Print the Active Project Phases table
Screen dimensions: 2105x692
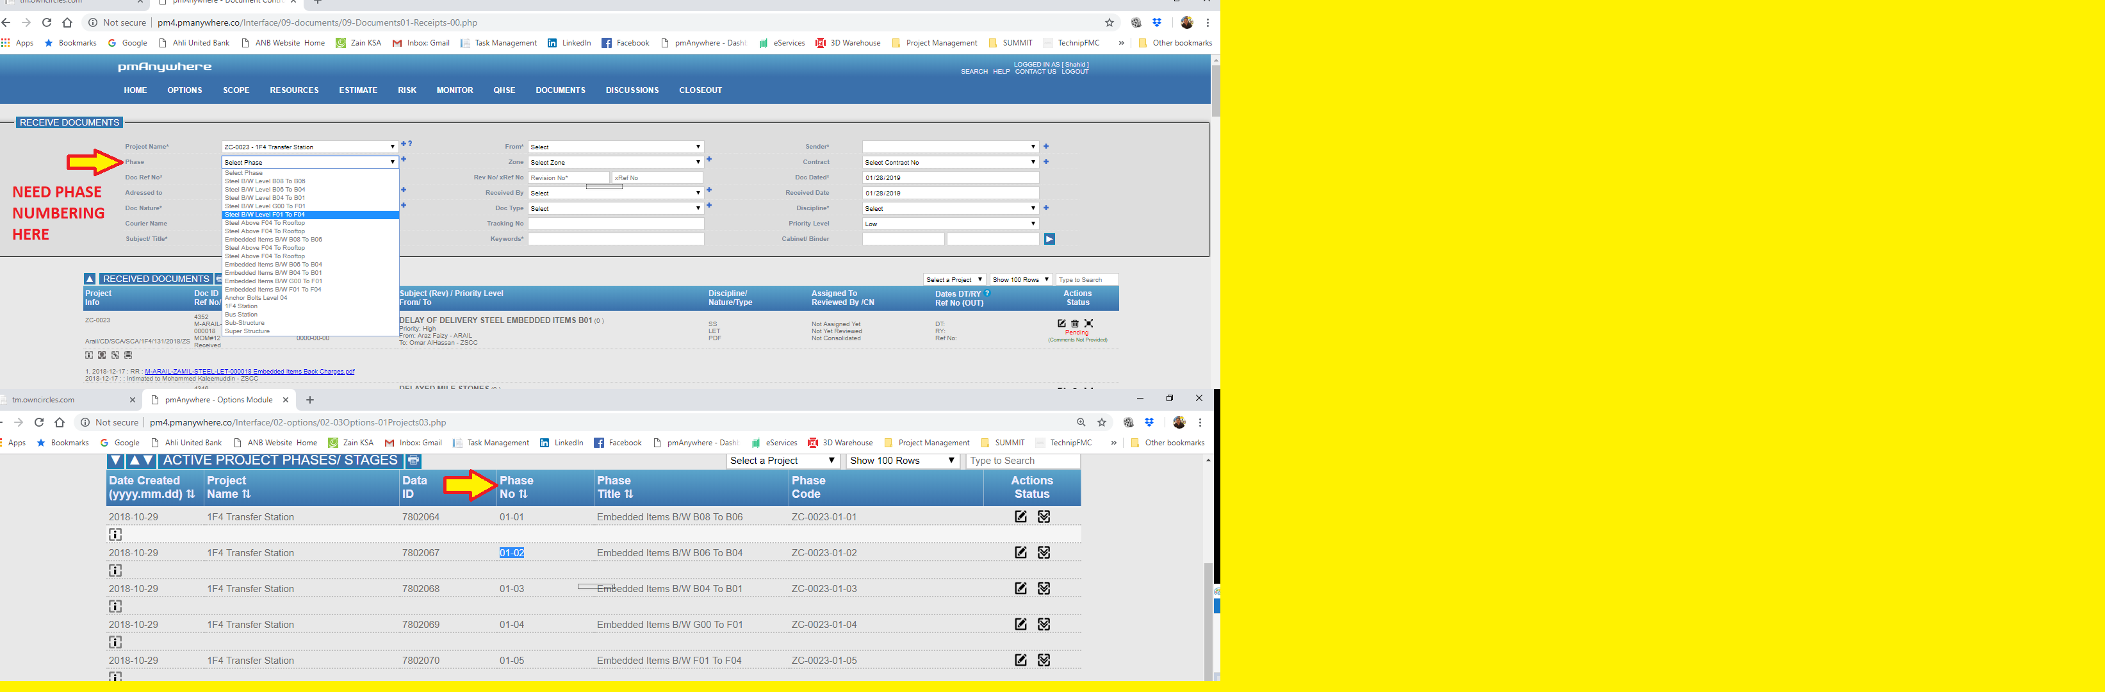pyautogui.click(x=413, y=461)
